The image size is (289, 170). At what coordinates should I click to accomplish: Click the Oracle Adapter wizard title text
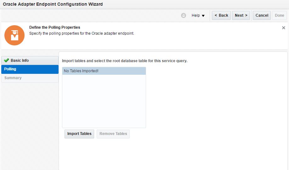[53, 4]
